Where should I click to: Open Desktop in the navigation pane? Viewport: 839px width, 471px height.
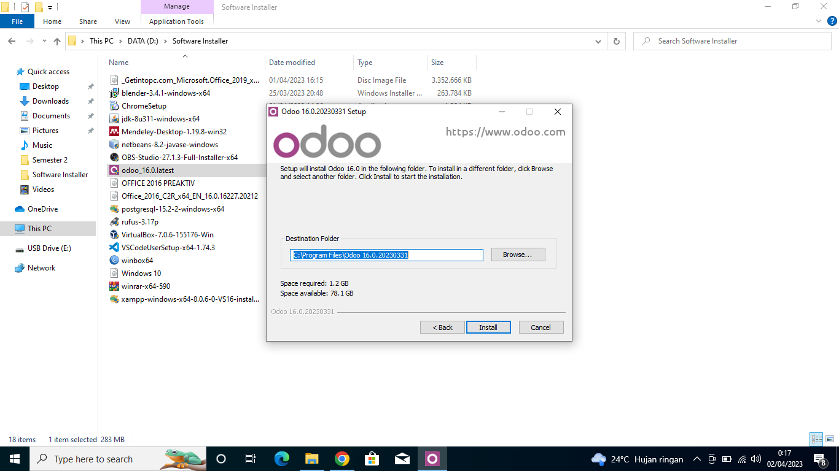[45, 86]
